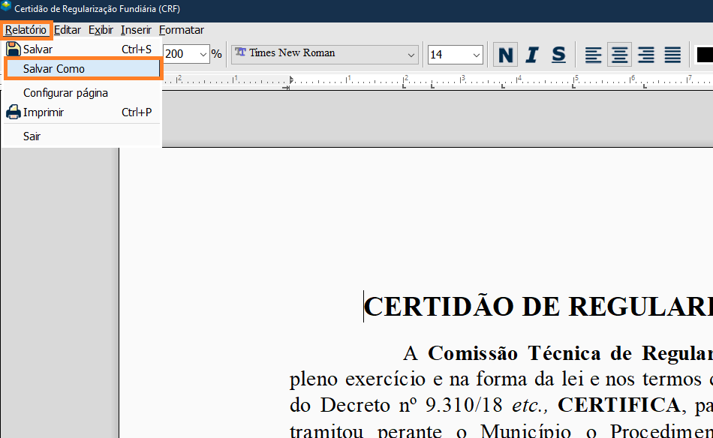This screenshot has width=713, height=438.
Task: Justify the paragraph text
Action: [672, 55]
